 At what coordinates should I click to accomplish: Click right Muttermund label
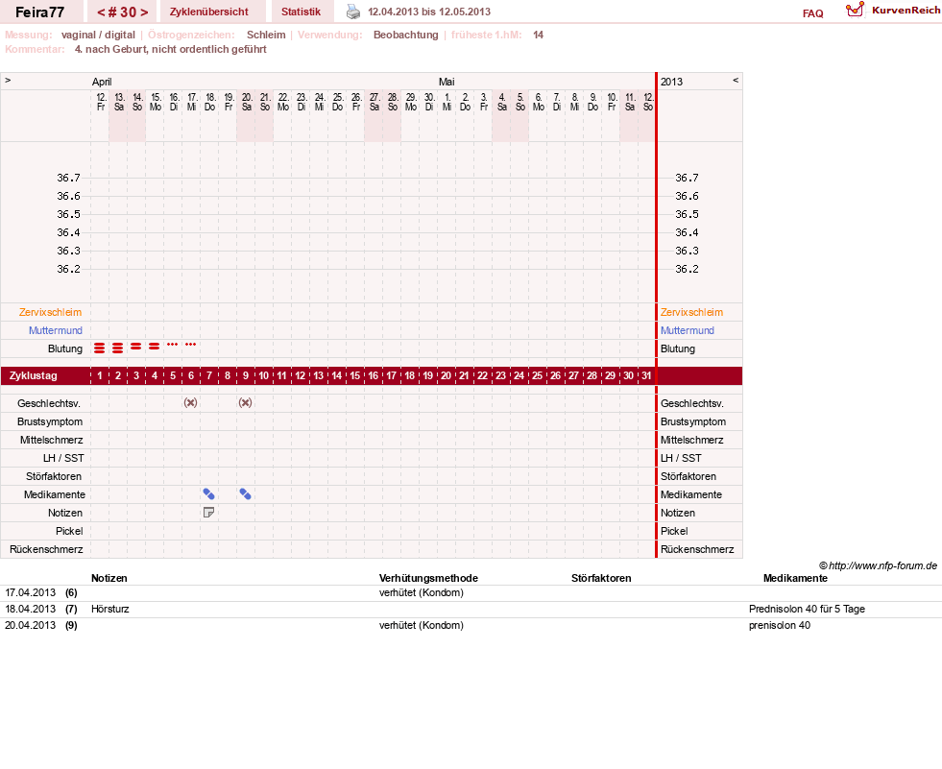pos(688,330)
